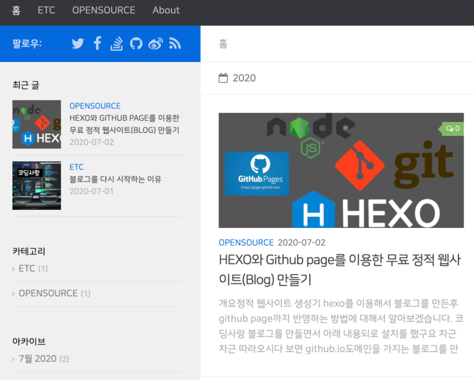Click the 카테고리 heading
Screen dimensions: 474x380
coord(28,251)
